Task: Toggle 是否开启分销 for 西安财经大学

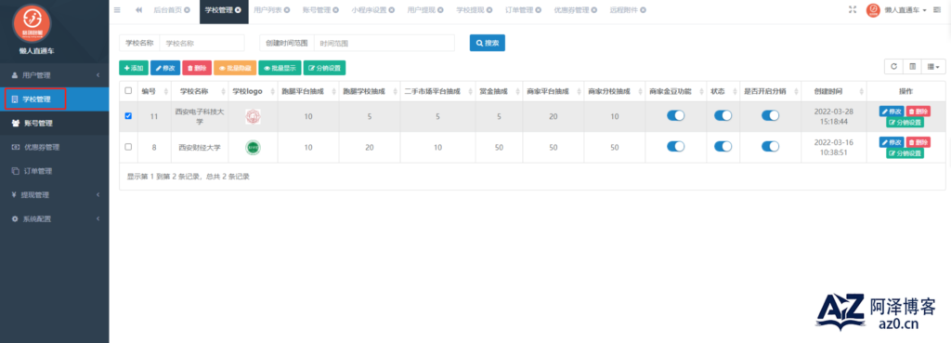Action: coord(770,146)
